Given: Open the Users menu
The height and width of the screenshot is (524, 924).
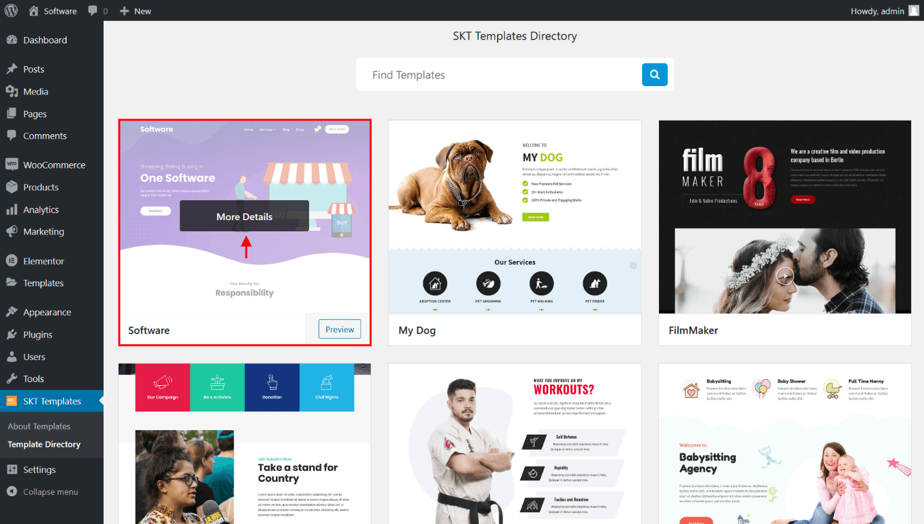Looking at the screenshot, I should tap(52, 357).
